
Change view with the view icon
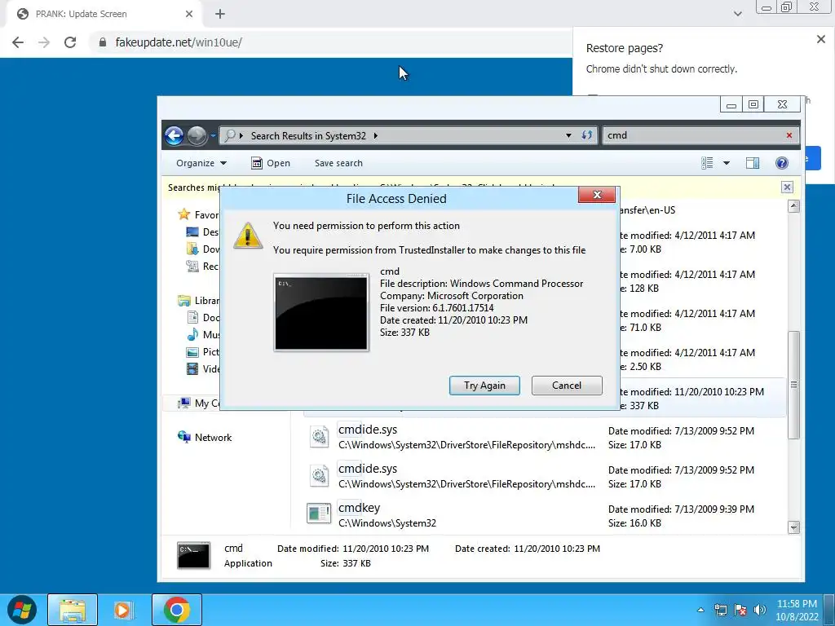click(707, 163)
